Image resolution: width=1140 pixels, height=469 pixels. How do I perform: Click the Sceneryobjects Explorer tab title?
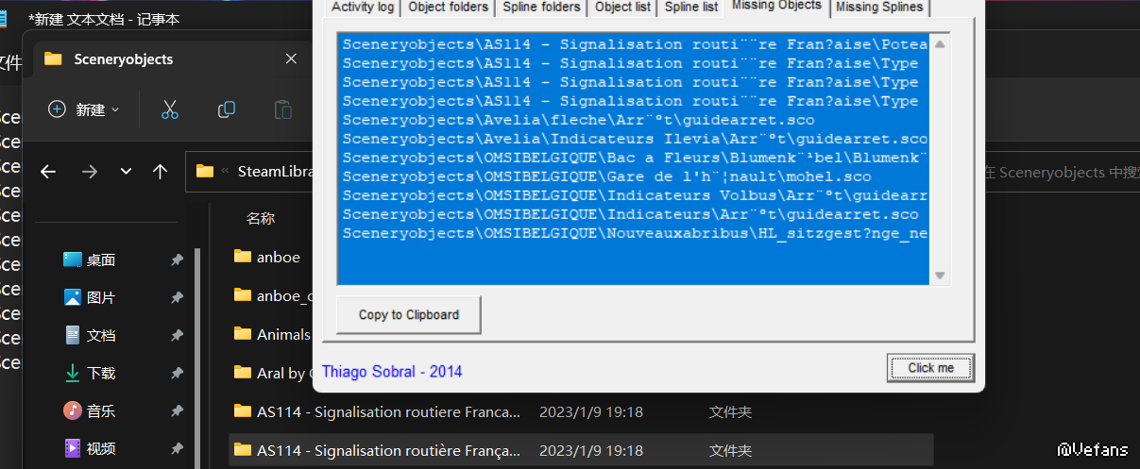tap(124, 59)
